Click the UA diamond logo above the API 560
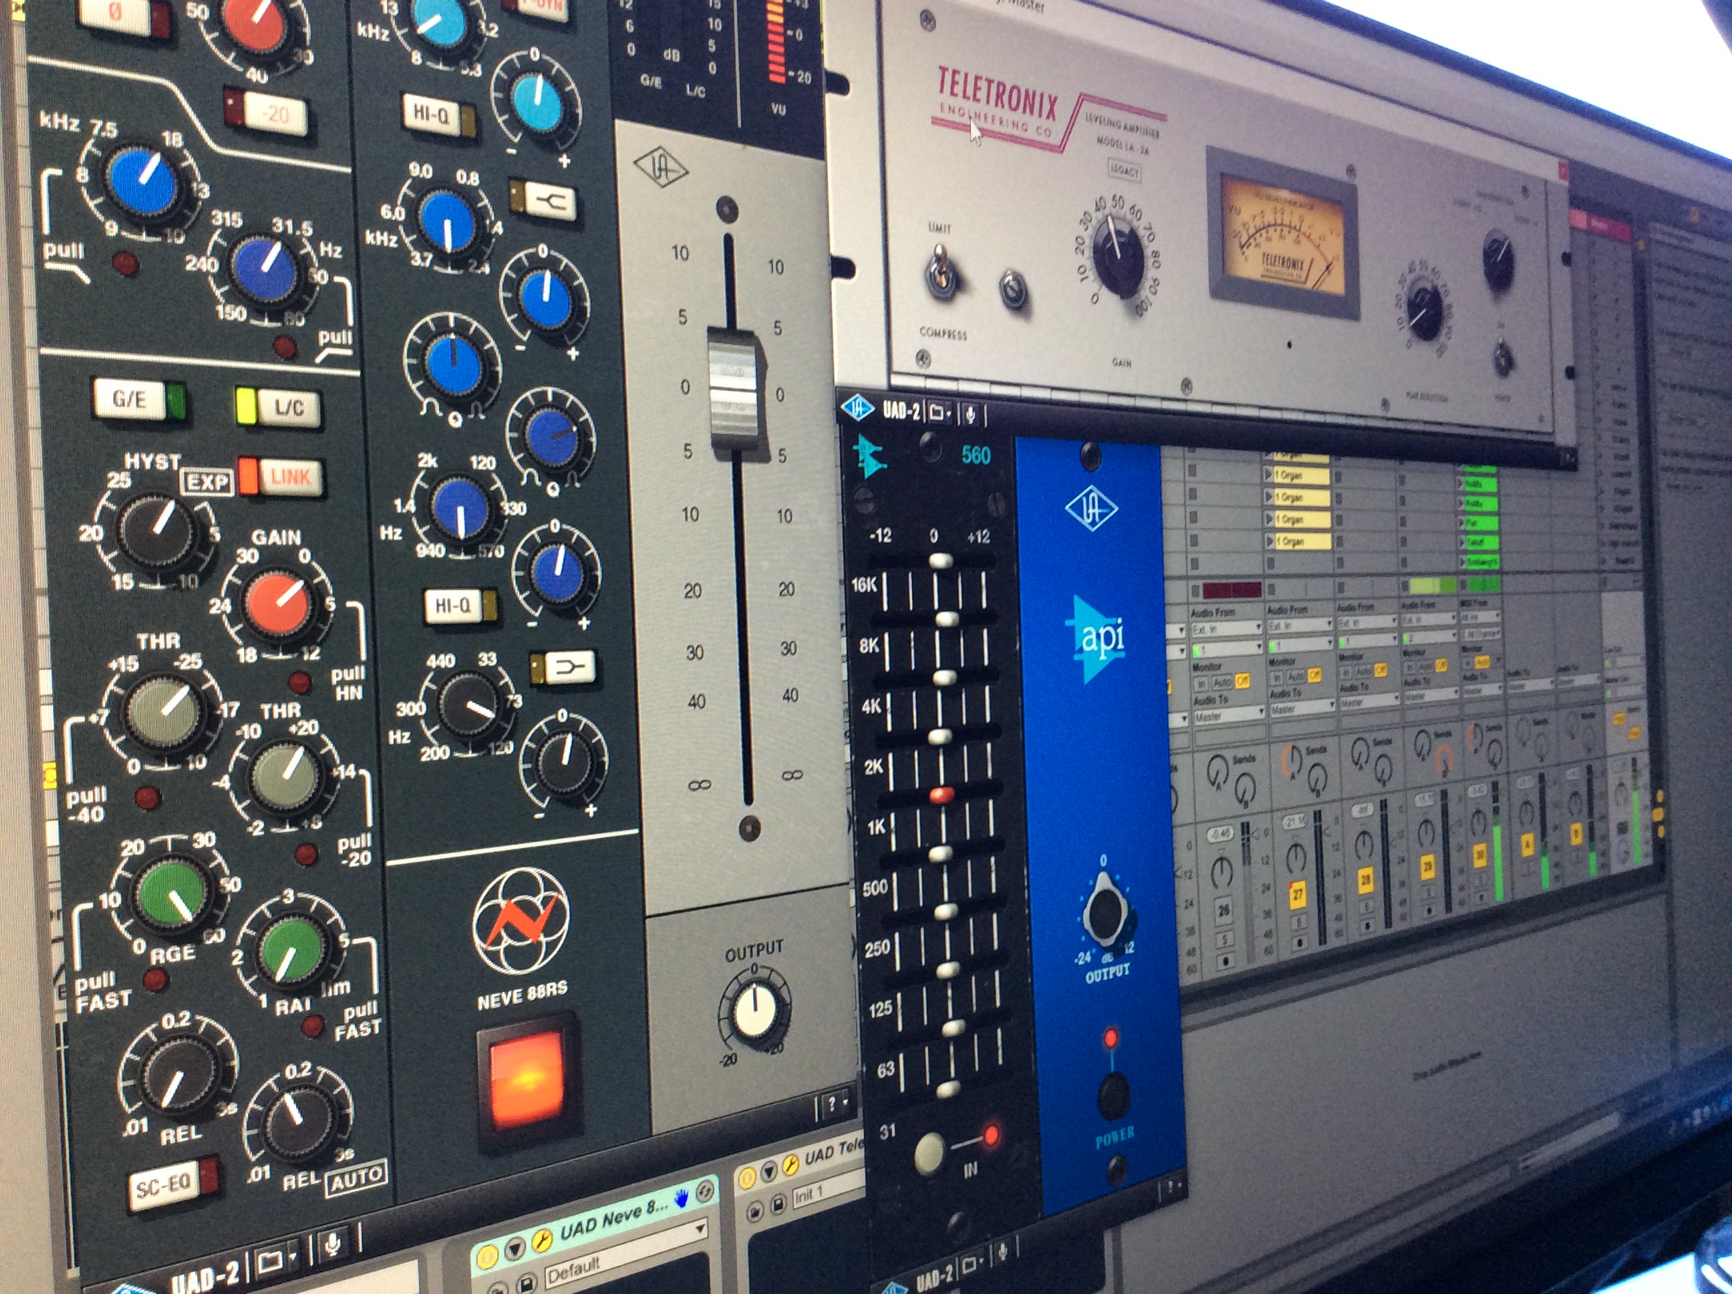 pos(857,408)
